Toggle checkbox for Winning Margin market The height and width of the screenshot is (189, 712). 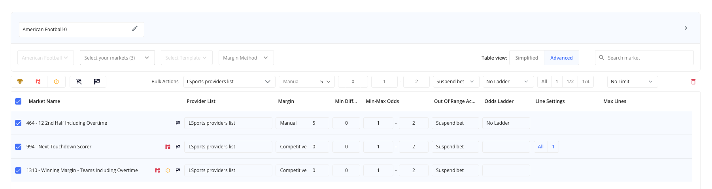coord(18,170)
